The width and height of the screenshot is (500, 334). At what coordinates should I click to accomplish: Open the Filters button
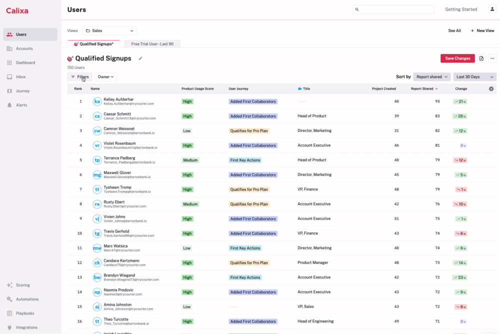[x=79, y=77]
